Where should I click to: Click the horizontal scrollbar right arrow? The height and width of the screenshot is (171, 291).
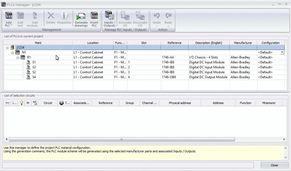point(284,139)
